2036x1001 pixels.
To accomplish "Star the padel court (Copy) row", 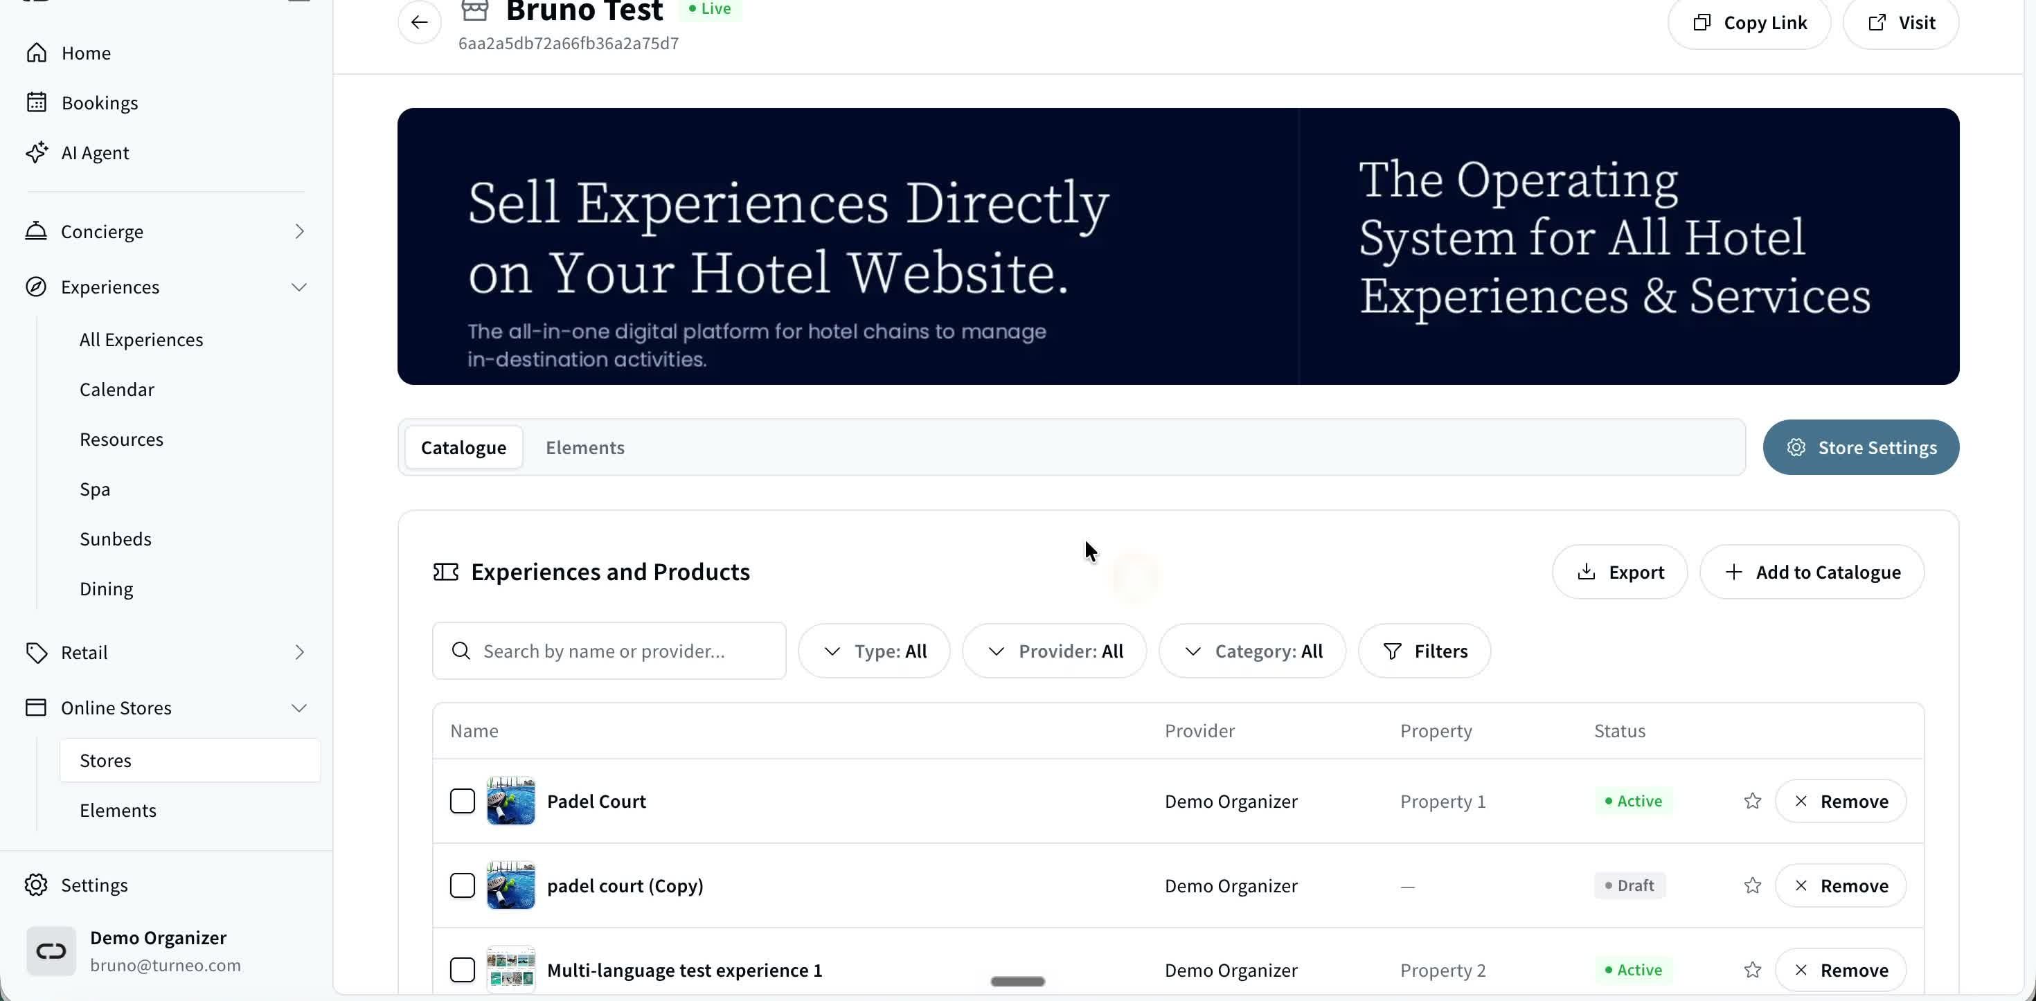I will (x=1752, y=885).
